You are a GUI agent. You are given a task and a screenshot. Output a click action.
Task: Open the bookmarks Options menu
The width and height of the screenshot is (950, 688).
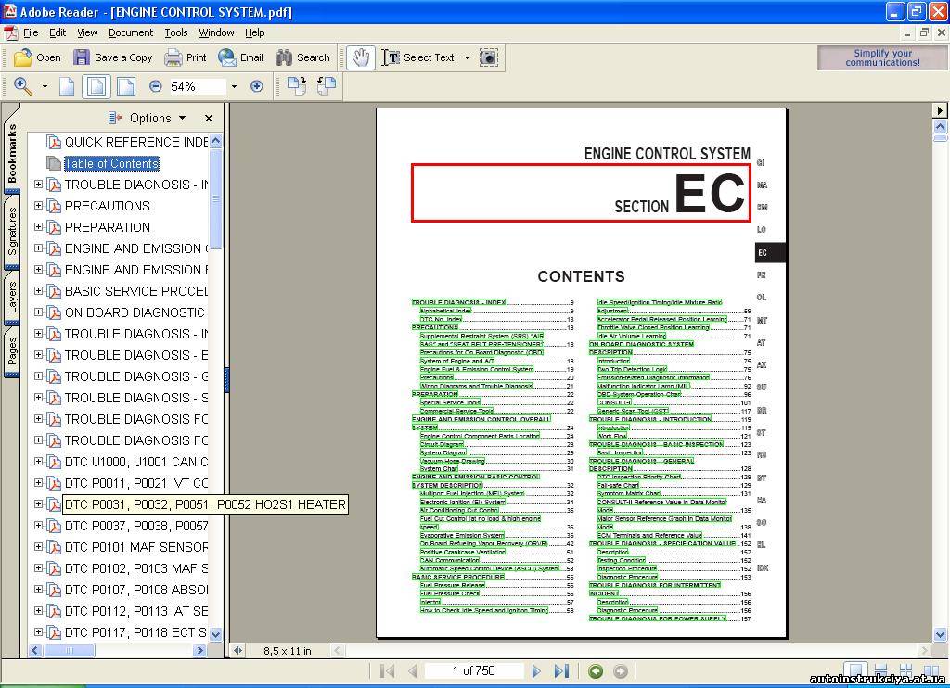click(x=148, y=118)
